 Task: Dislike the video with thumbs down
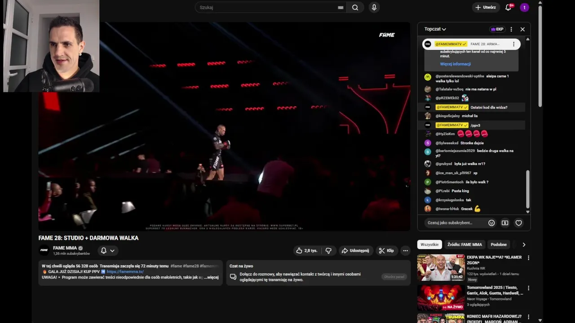coord(328,251)
